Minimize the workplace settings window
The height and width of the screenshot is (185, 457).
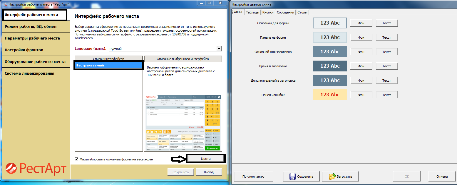(202, 3)
